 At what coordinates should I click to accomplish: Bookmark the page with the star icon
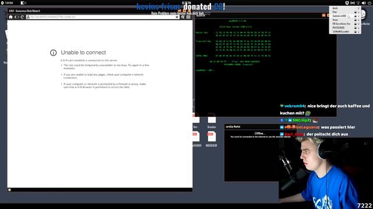(x=177, y=17)
